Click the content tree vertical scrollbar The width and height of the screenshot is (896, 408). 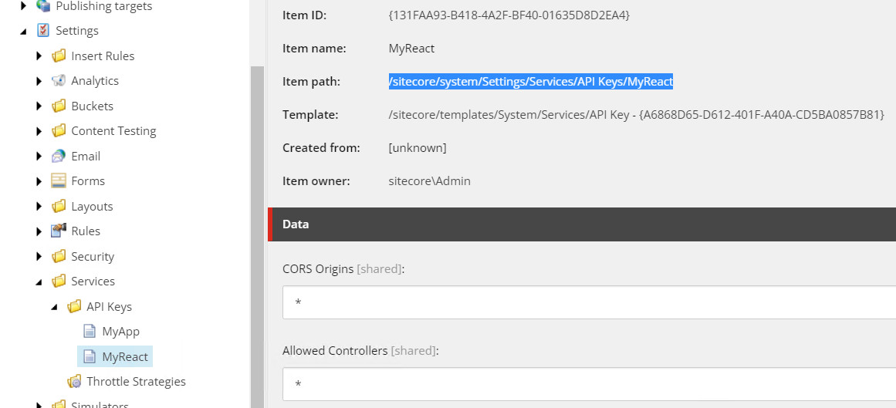pos(257,237)
